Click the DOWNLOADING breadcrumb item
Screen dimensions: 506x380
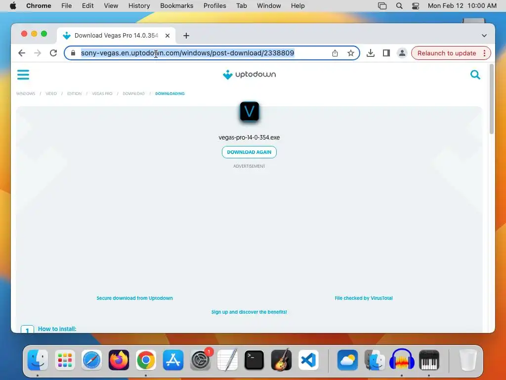tap(170, 94)
